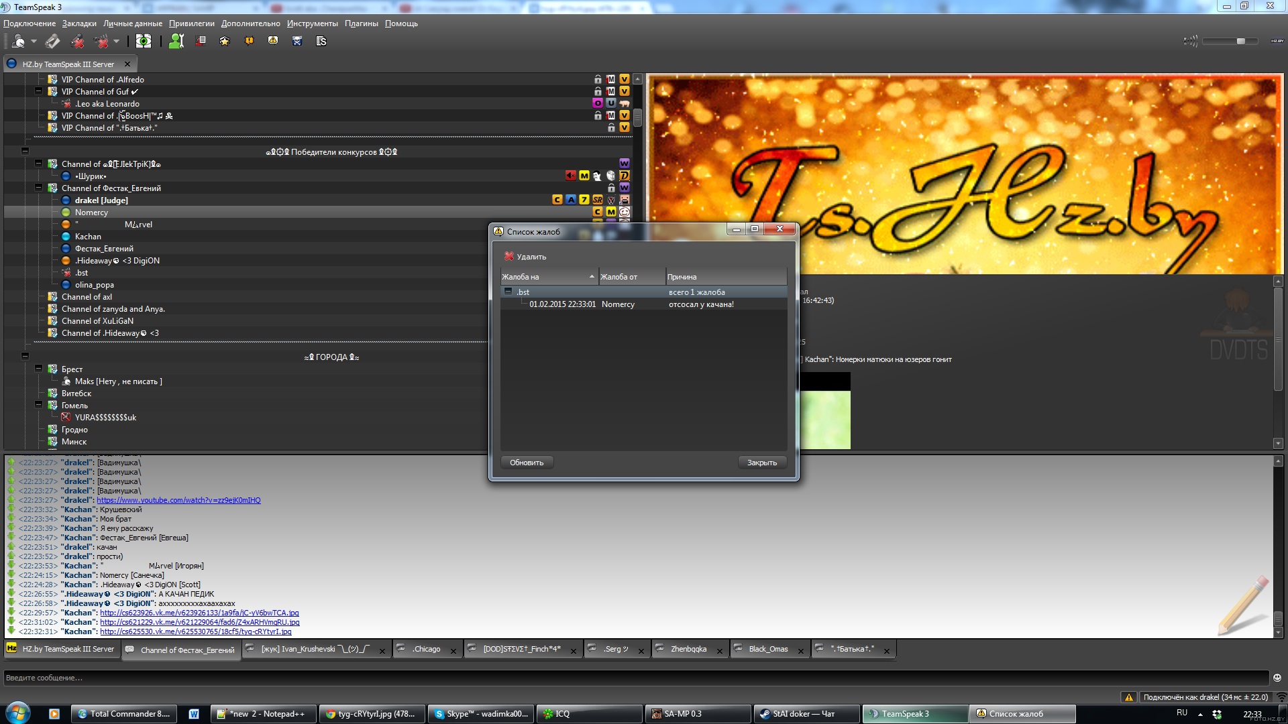Click the Удалить button in complaints dialog

point(525,257)
